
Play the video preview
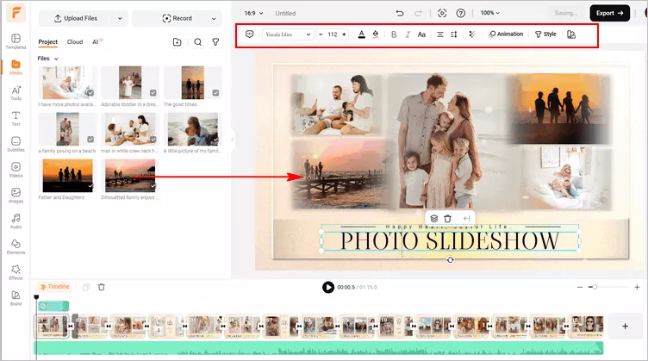(x=328, y=287)
